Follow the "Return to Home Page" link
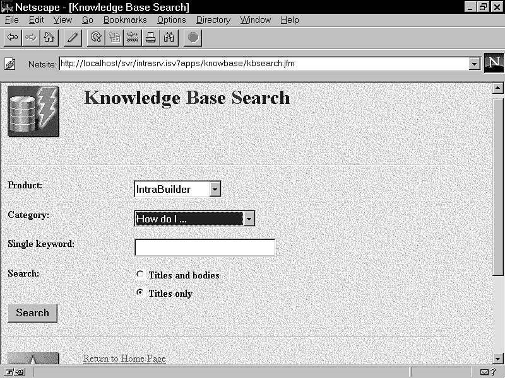 click(x=124, y=358)
